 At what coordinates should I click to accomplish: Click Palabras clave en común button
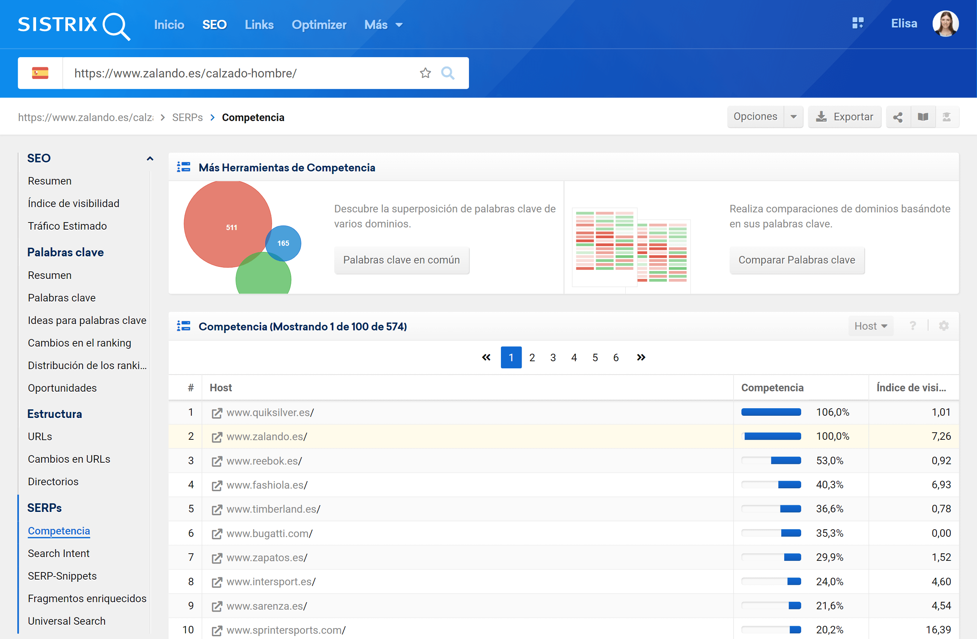point(401,260)
